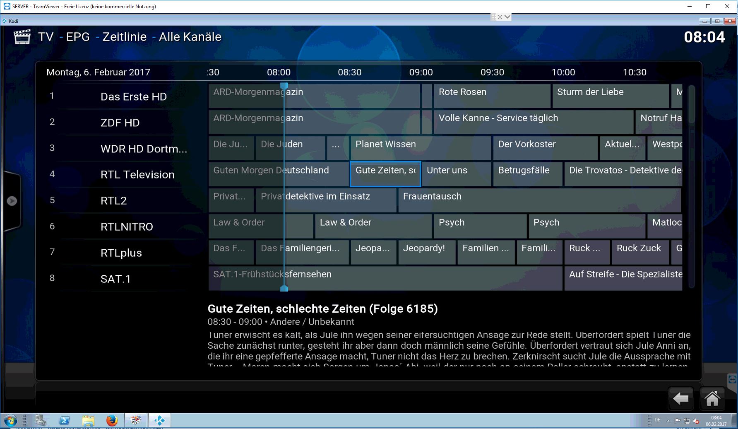
Task: Select Planet Wissen programme
Action: [421, 148]
